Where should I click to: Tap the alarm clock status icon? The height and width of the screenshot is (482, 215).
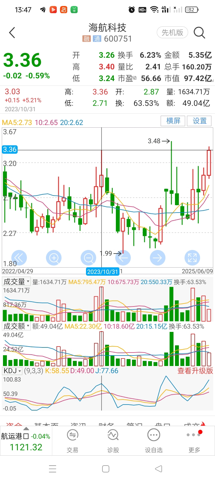(132, 10)
